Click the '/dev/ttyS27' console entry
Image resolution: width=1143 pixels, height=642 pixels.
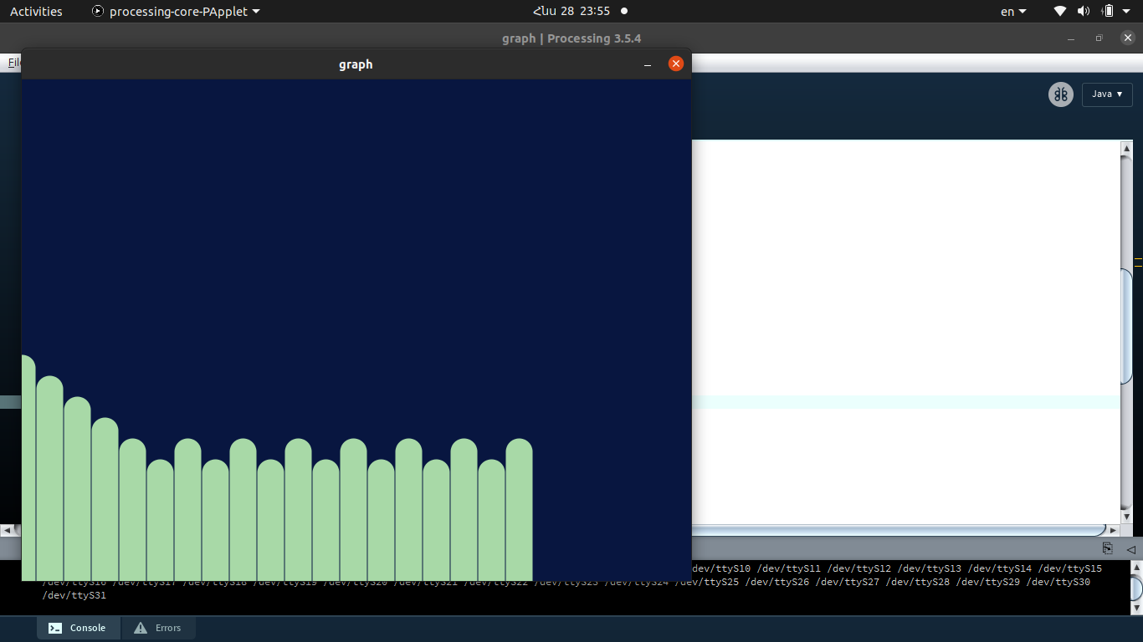848,582
